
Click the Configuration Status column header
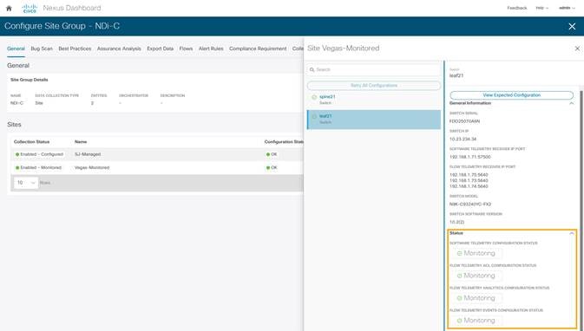[284, 142]
